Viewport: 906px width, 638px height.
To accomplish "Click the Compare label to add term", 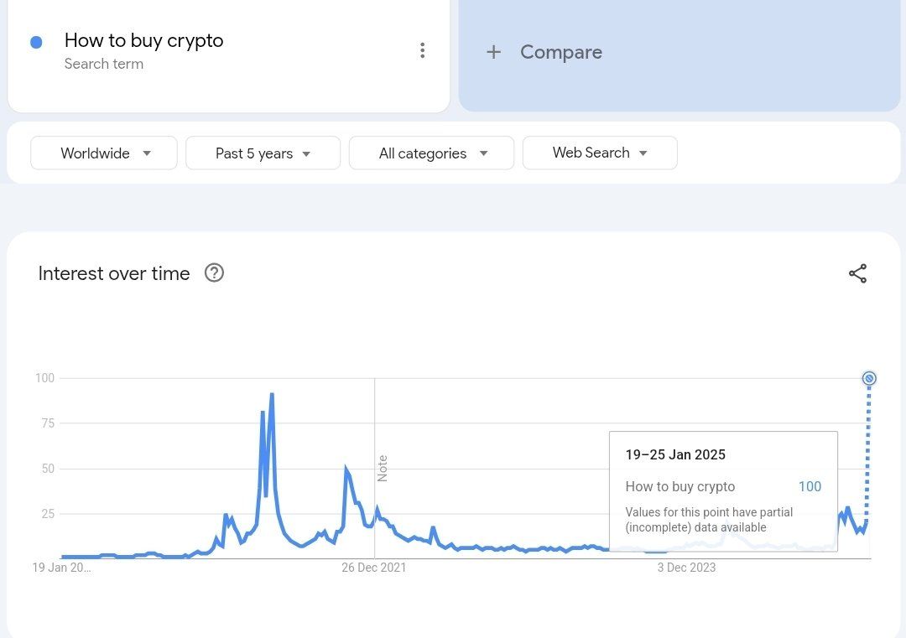I will coord(560,52).
